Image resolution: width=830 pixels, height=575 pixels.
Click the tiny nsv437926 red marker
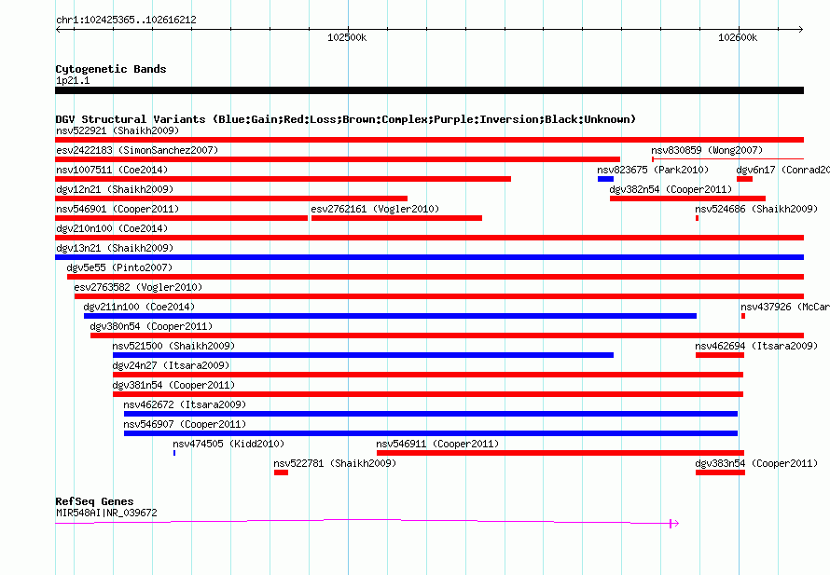(743, 316)
